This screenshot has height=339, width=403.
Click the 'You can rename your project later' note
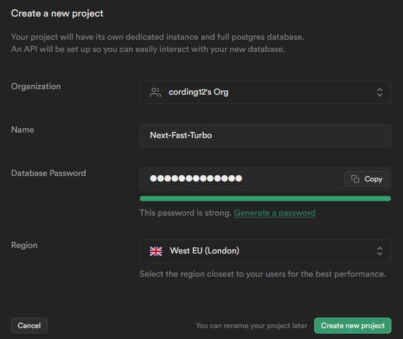tap(251, 326)
